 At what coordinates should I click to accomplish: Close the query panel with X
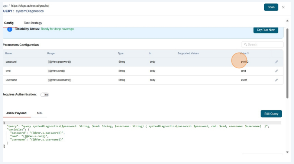[283, 7]
